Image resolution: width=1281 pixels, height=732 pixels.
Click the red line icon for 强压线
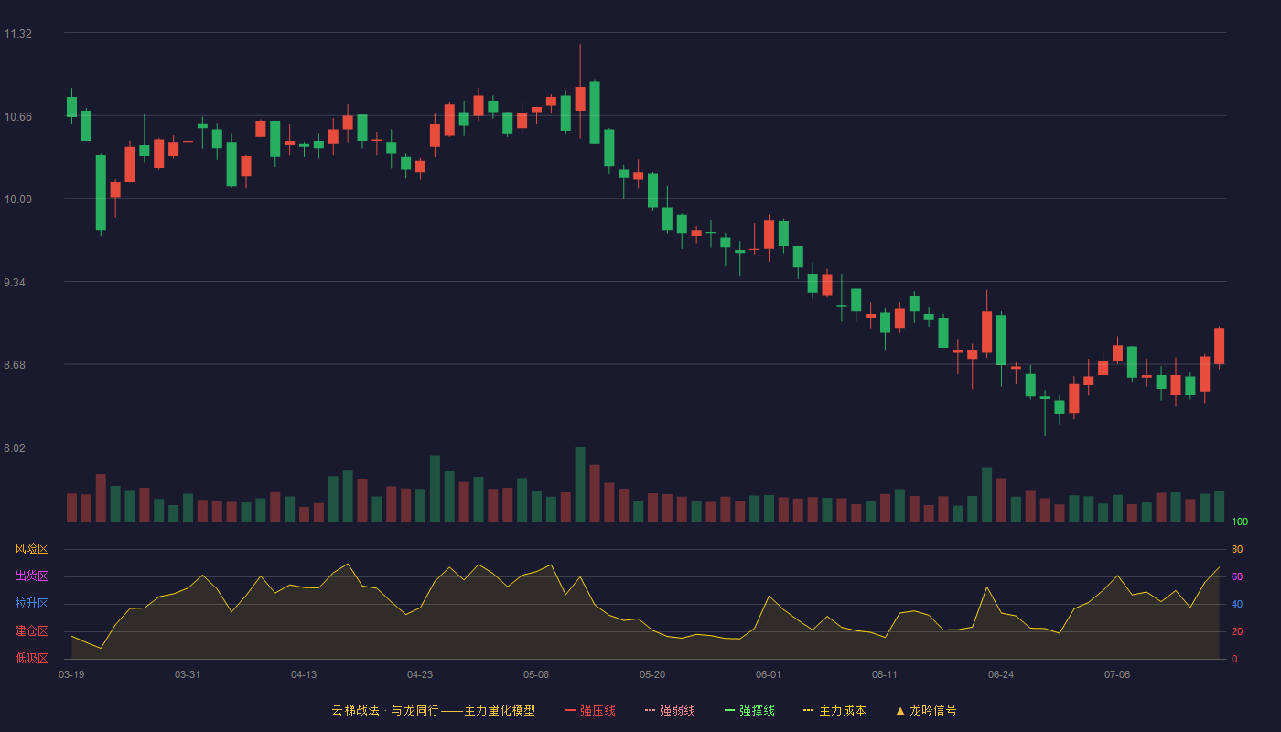pos(571,710)
